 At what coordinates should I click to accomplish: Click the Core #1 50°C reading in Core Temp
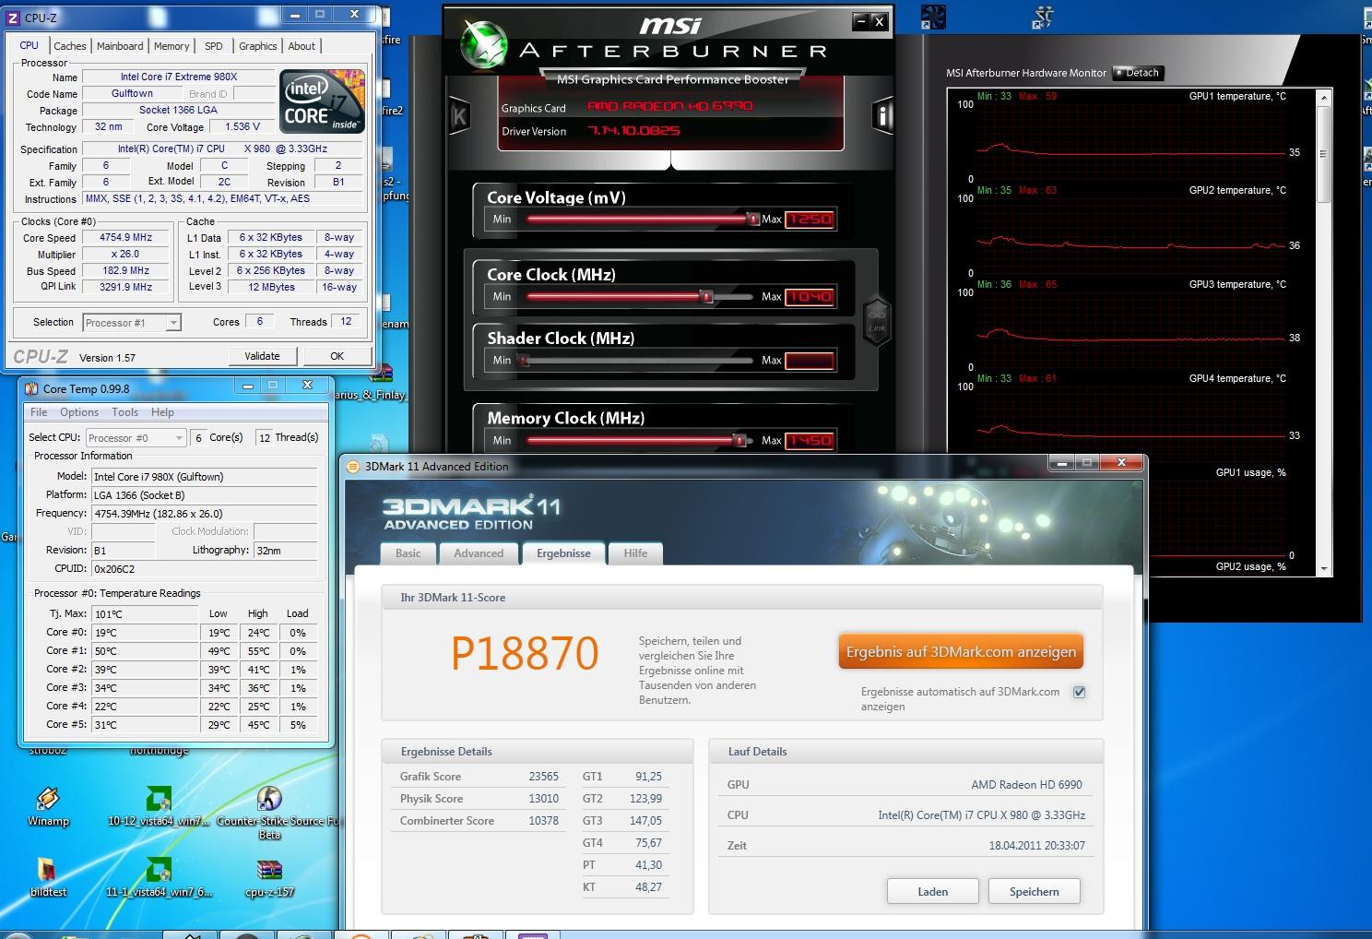[144, 650]
